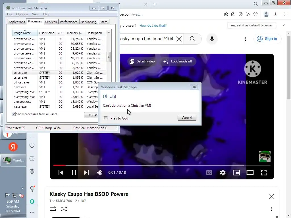Skip to next video in playlist
The width and height of the screenshot is (291, 218).
(86, 173)
